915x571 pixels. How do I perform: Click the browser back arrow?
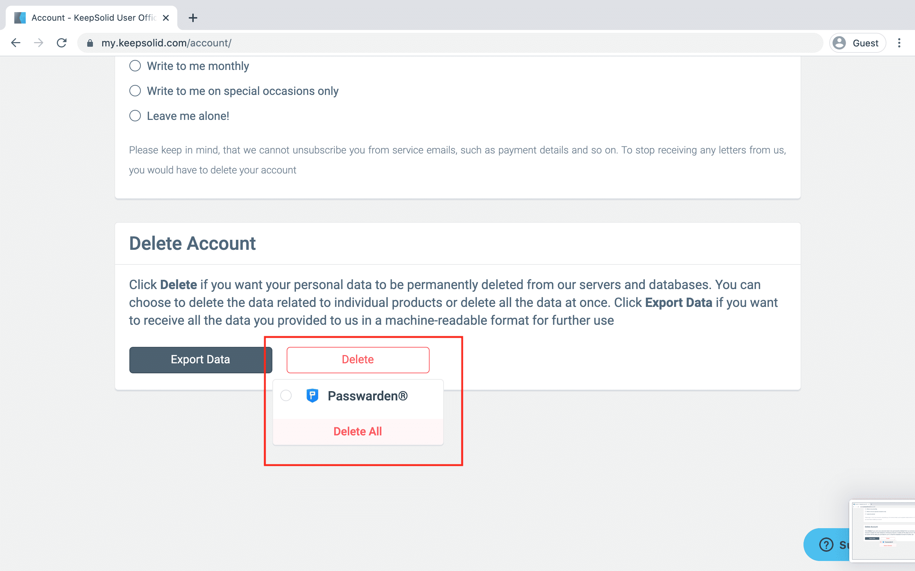(x=15, y=43)
